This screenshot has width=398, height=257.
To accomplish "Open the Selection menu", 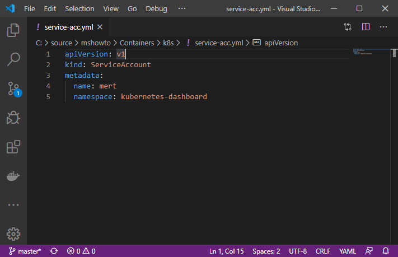I will (79, 9).
